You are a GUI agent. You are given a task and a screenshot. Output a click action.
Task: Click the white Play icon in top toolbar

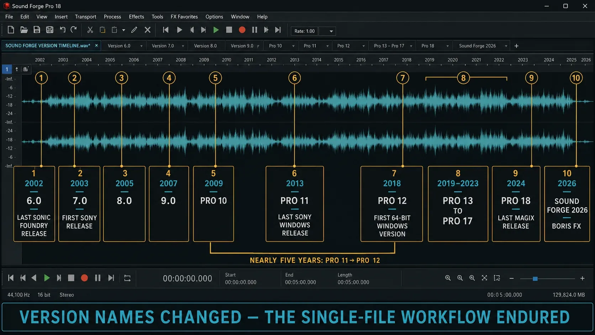tap(179, 30)
